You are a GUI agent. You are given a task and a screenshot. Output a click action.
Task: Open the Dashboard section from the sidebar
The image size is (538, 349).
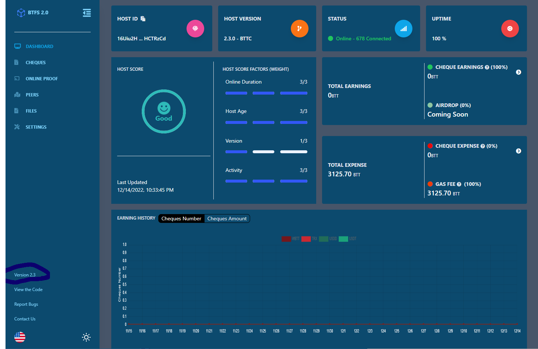pos(40,46)
